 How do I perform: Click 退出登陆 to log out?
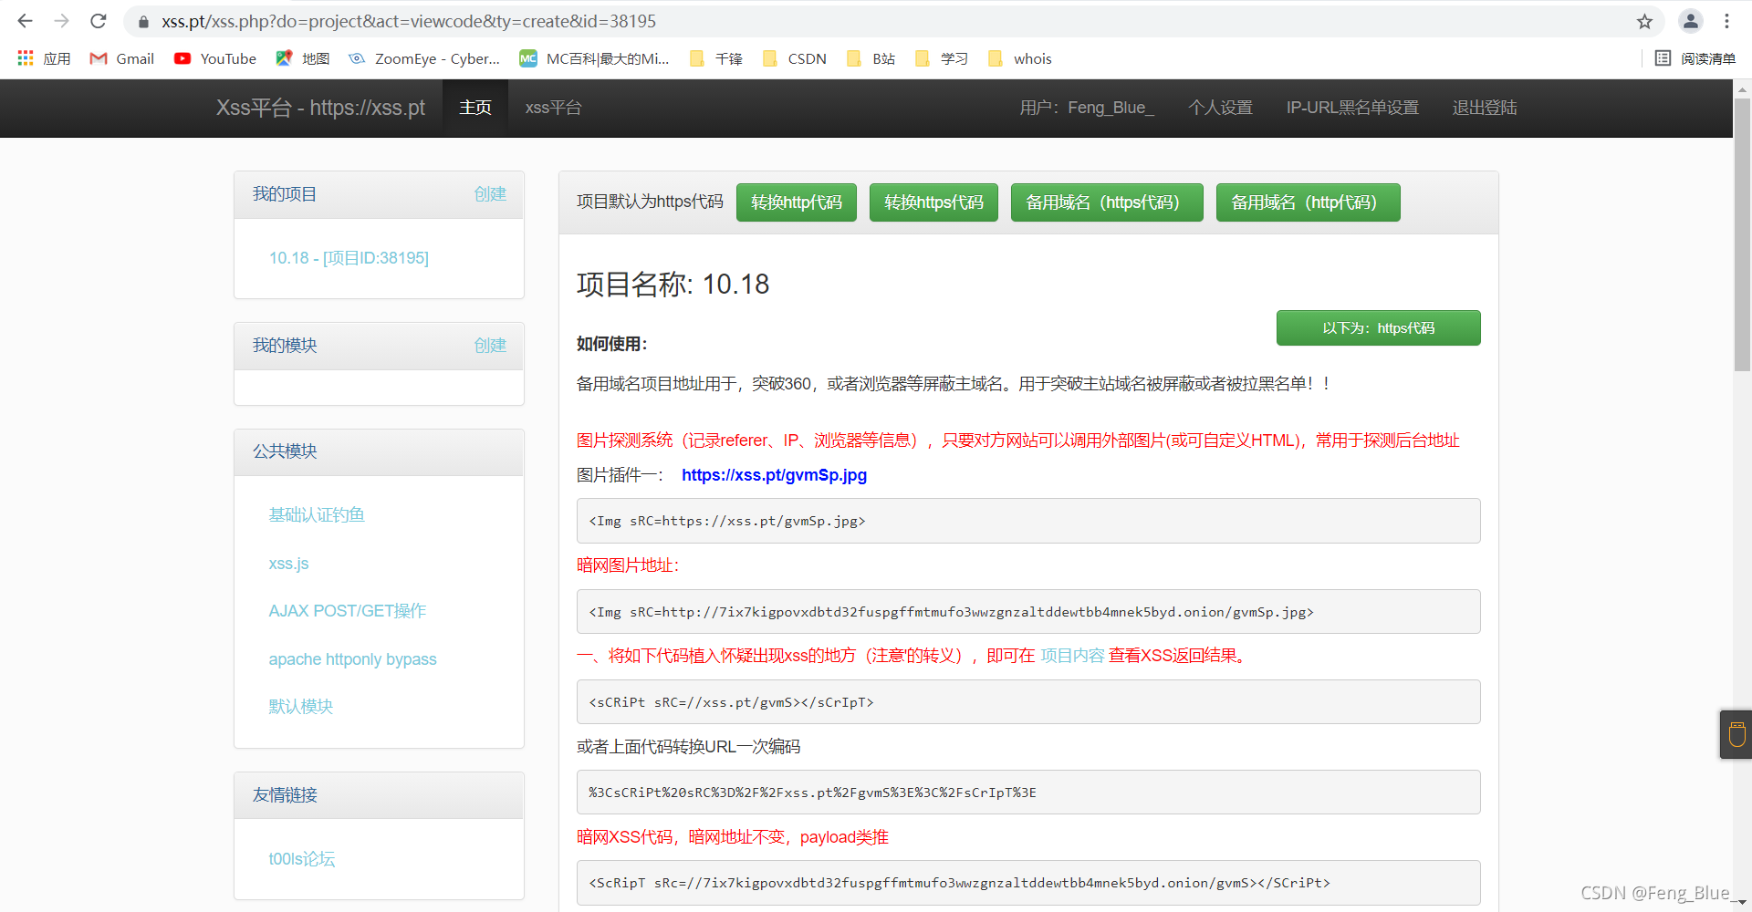[1485, 108]
